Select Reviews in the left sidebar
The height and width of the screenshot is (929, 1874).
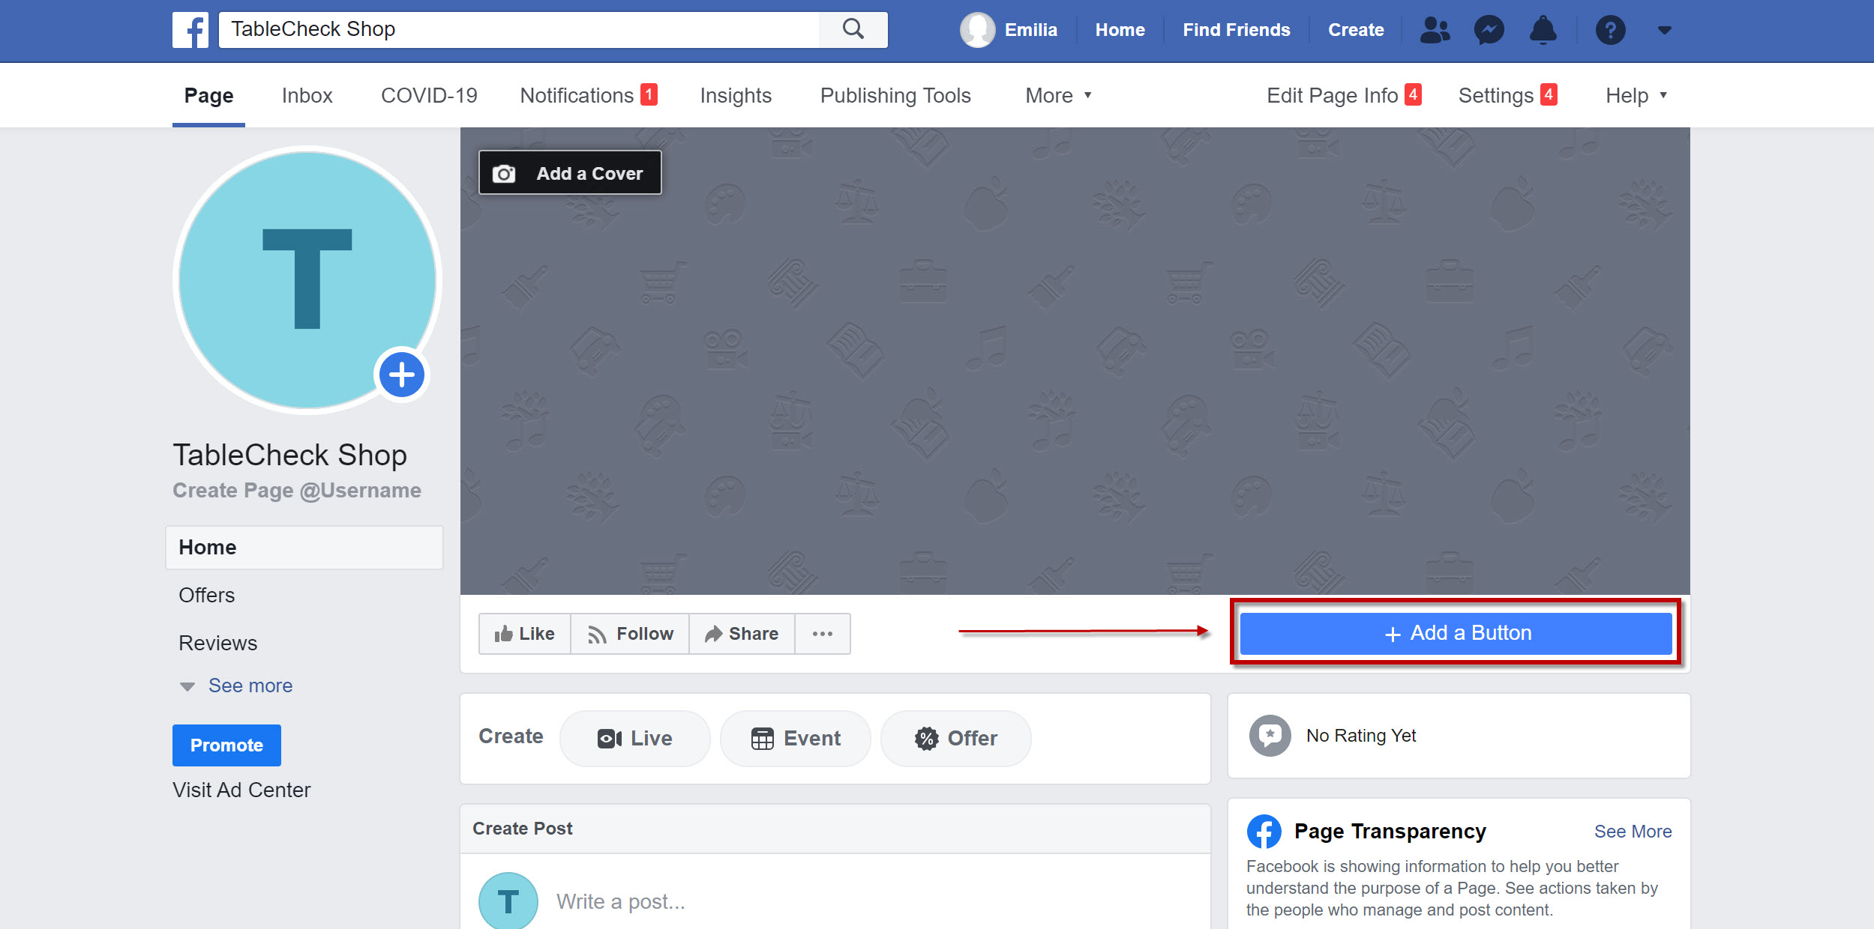coord(217,643)
